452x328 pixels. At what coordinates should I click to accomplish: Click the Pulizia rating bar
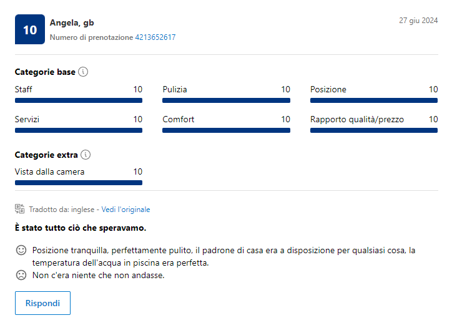point(226,100)
